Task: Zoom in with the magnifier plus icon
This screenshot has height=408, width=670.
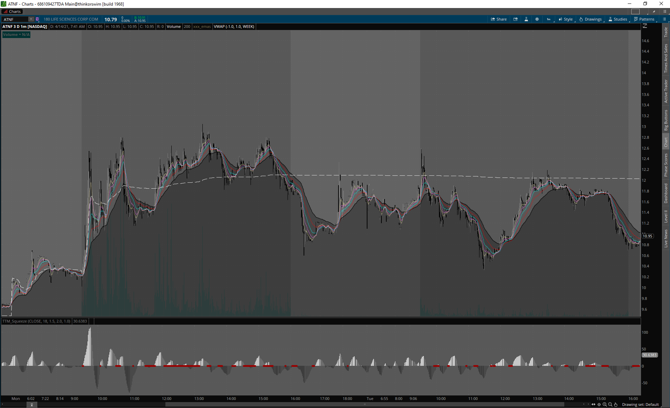Action: [x=605, y=405]
